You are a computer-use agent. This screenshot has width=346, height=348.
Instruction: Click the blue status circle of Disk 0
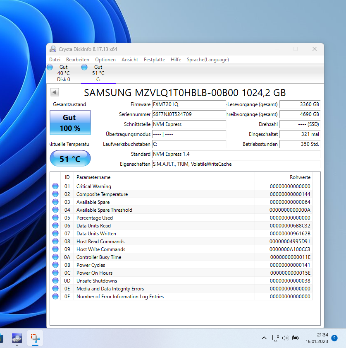click(50, 67)
